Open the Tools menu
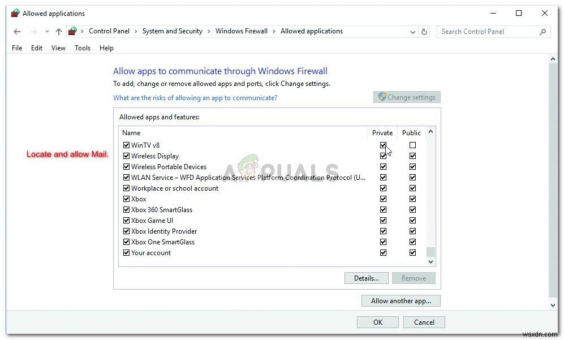Viewport: 564px width, 340px height. click(x=83, y=48)
